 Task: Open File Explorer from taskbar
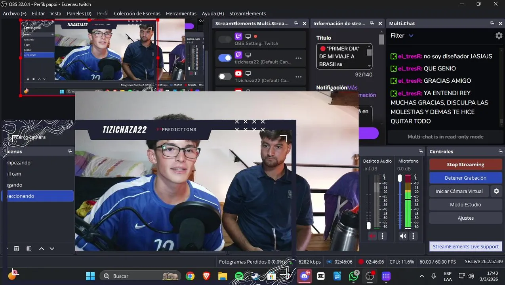pyautogui.click(x=223, y=276)
